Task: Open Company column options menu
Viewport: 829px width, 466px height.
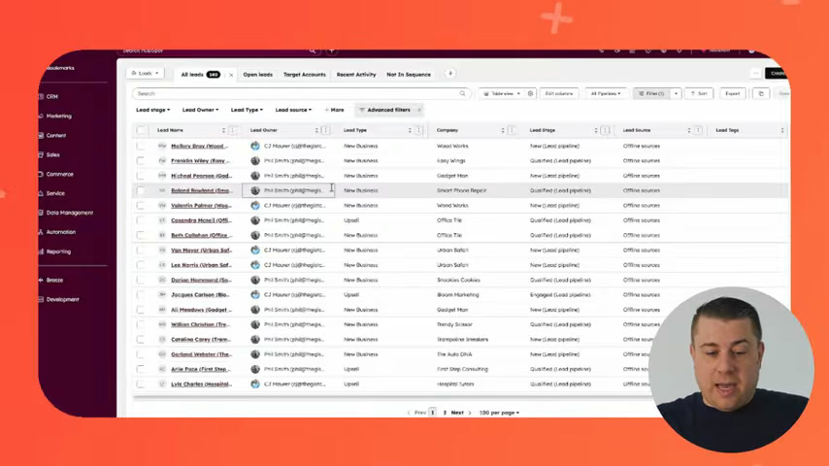Action: 512,130
